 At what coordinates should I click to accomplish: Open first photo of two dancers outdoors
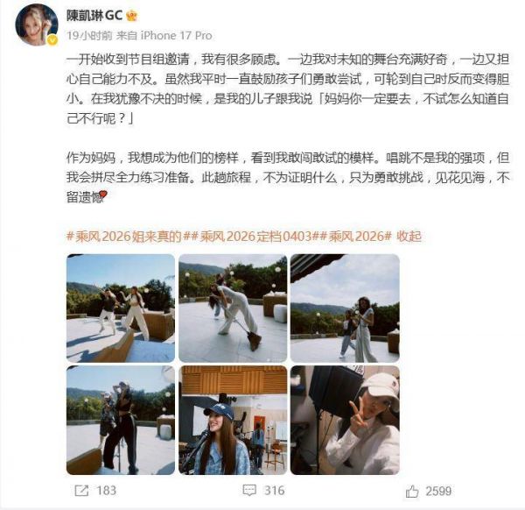[121, 308]
